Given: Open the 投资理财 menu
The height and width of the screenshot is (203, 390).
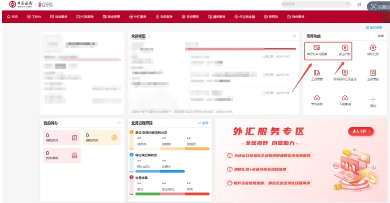Looking at the screenshot, I should [191, 17].
